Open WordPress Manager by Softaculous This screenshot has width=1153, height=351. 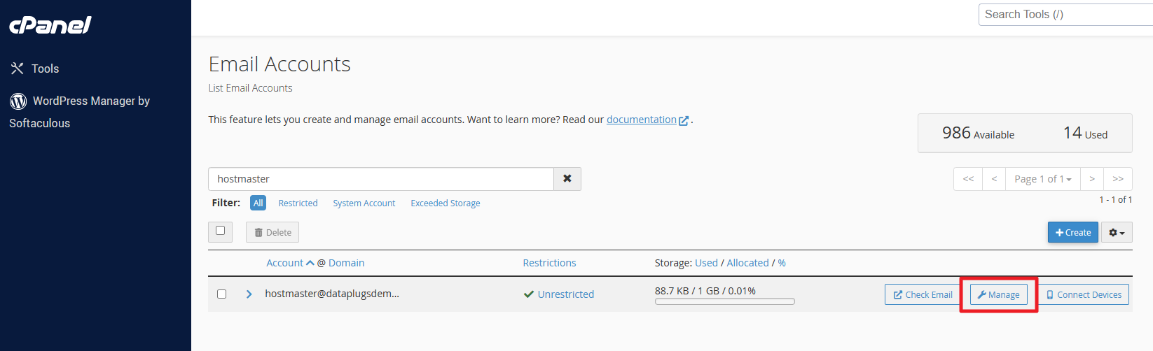(79, 112)
